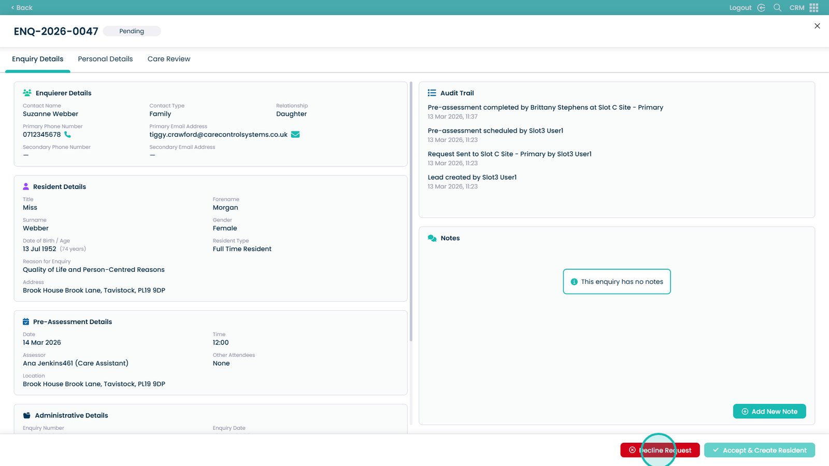Select the Enquiry Details tab
829x466 pixels.
coord(38,59)
